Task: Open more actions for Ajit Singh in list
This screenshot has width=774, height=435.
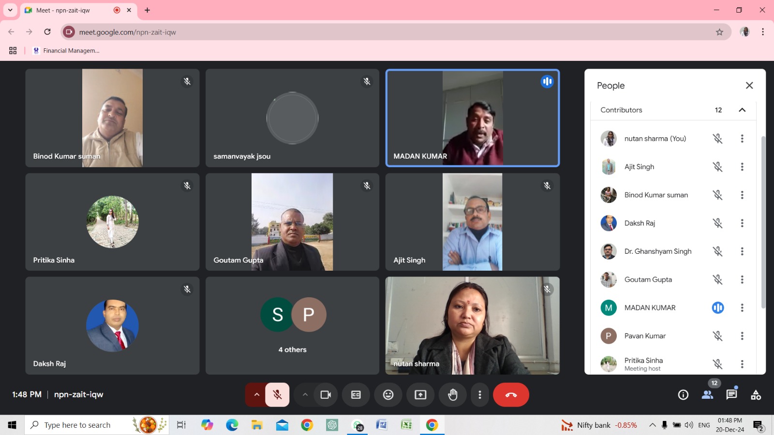Action: pos(742,167)
